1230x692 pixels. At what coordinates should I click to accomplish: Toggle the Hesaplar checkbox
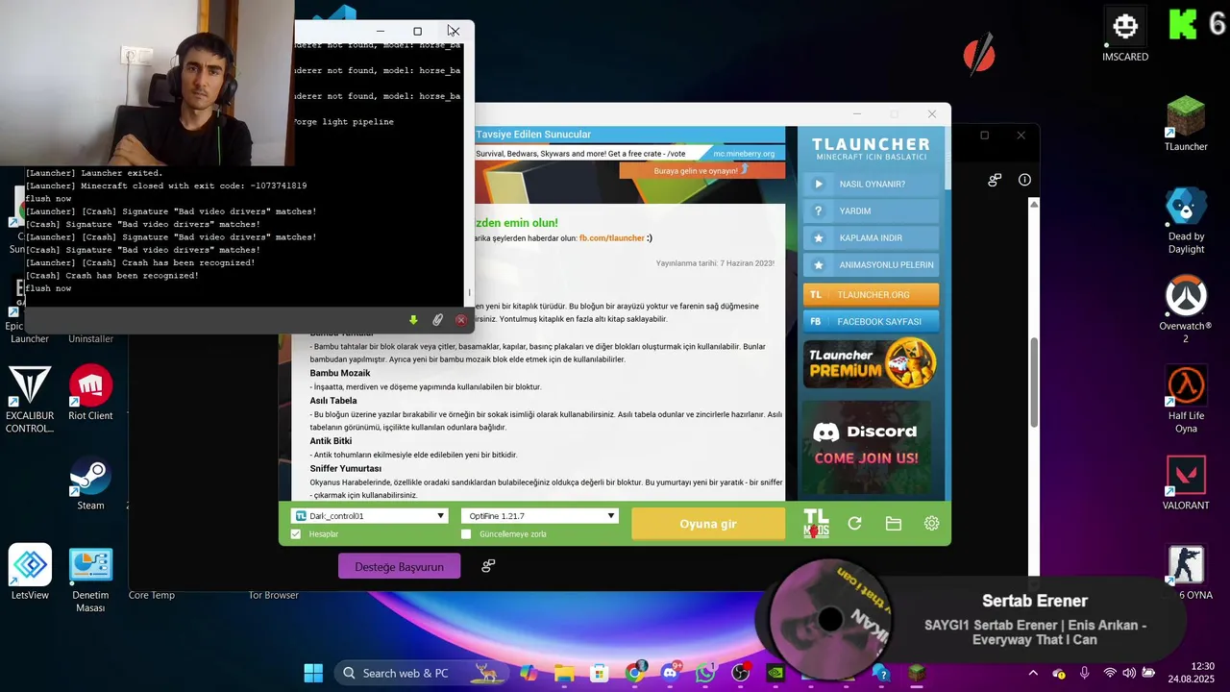coord(296,534)
